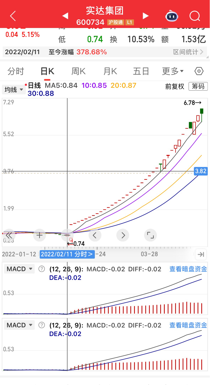
Task: Tap the 2022-01-12 axis start date
Action: [19, 254]
